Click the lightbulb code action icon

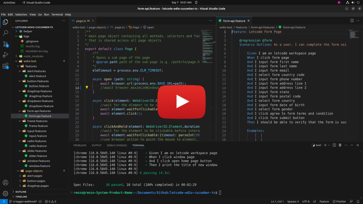[87, 88]
